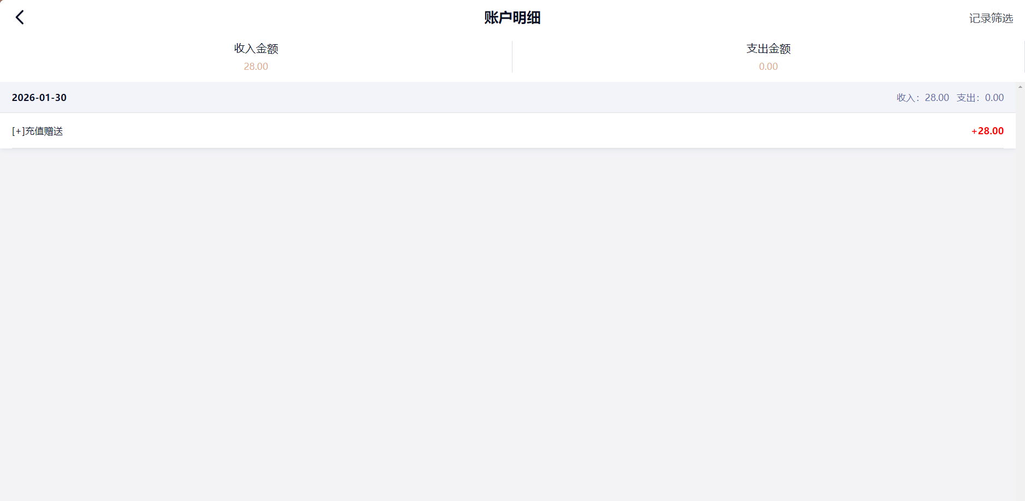Click expense total 0.00 under 支出金额
1025x501 pixels.
click(768, 67)
